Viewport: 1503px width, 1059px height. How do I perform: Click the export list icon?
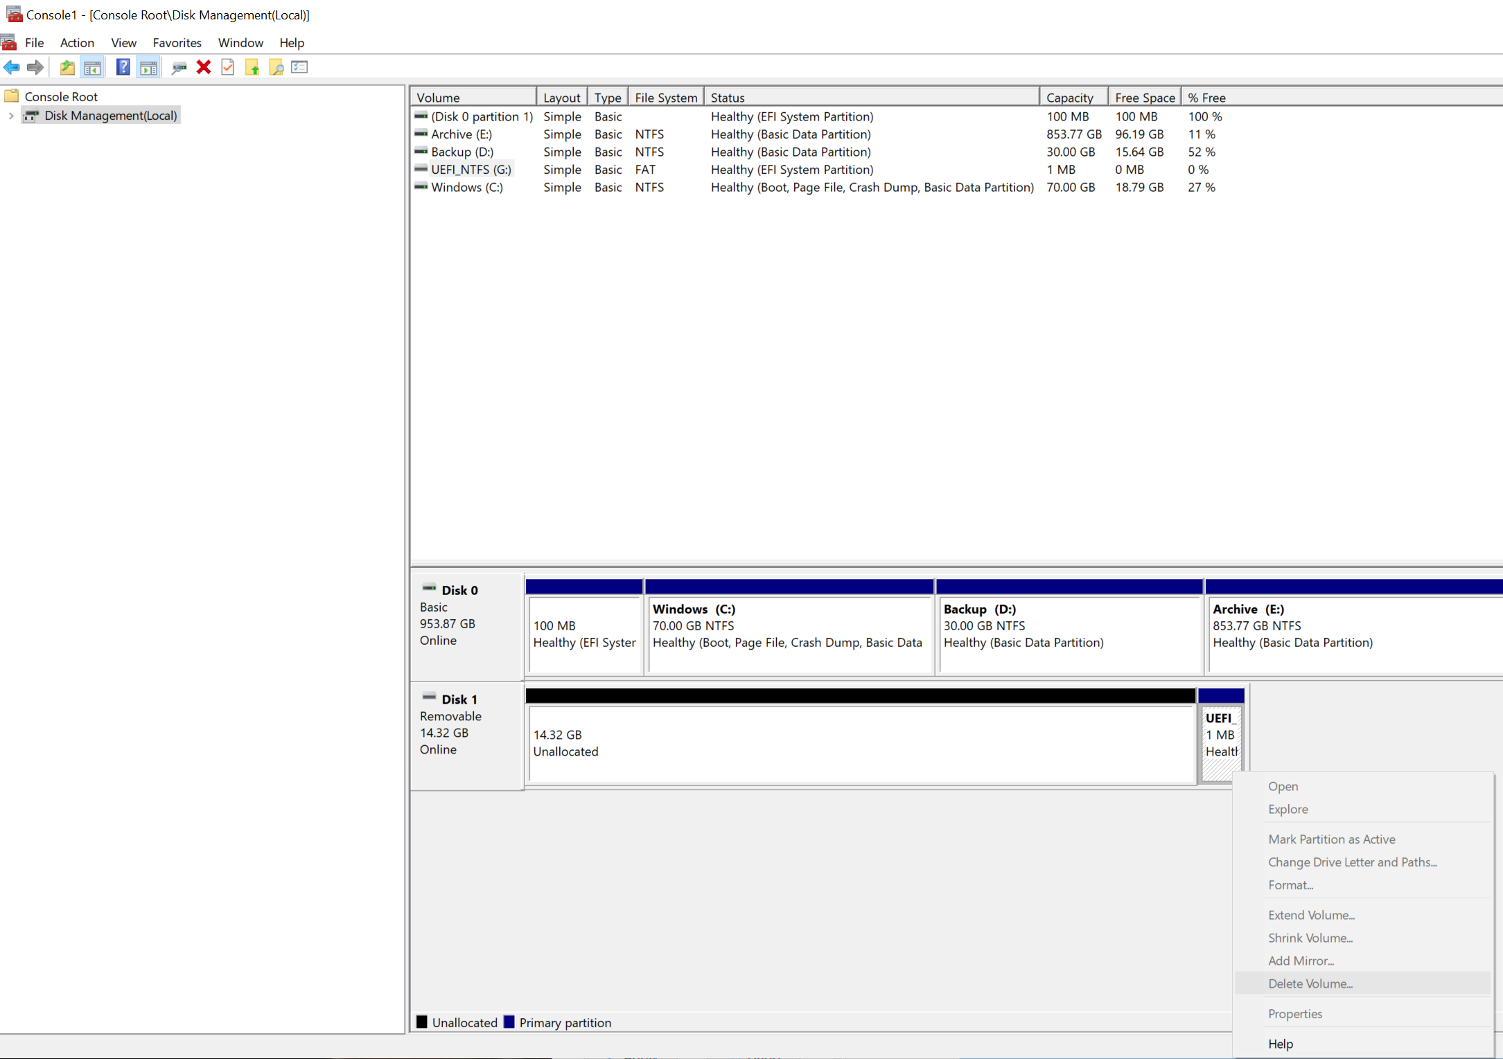[299, 66]
